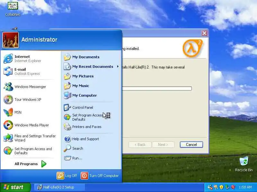Image resolution: width=257 pixels, height=192 pixels.
Task: Close the Half-Life 2 Setup window
Action: pos(204,33)
